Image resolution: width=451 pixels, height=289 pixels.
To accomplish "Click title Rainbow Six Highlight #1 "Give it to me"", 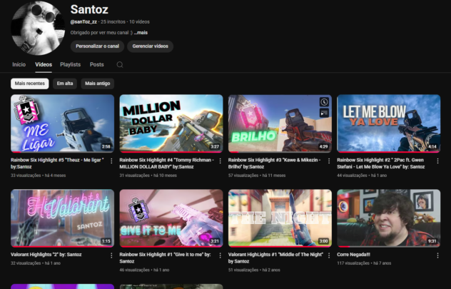I will point(165,258).
